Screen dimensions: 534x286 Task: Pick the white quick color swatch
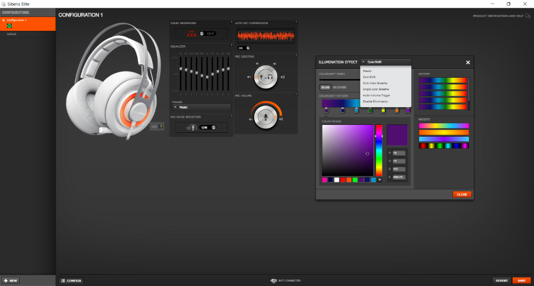coord(337,180)
